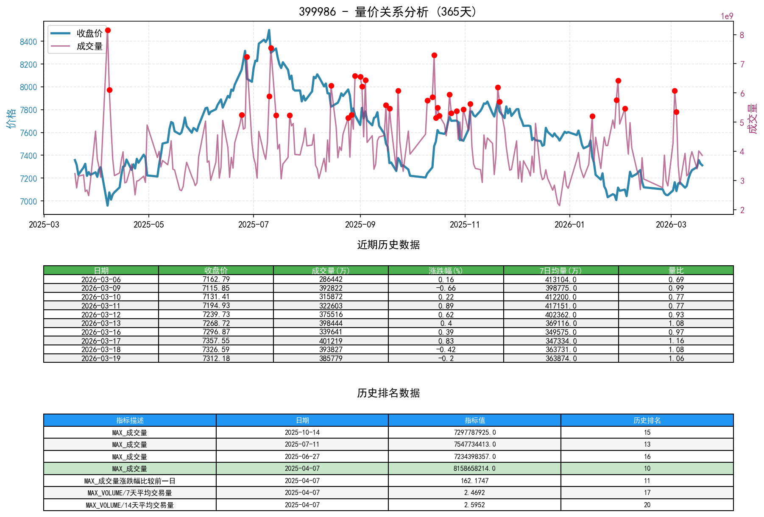Click the red marker near 2025-10-14 volume spike
This screenshot has width=764, height=517.
coord(433,55)
